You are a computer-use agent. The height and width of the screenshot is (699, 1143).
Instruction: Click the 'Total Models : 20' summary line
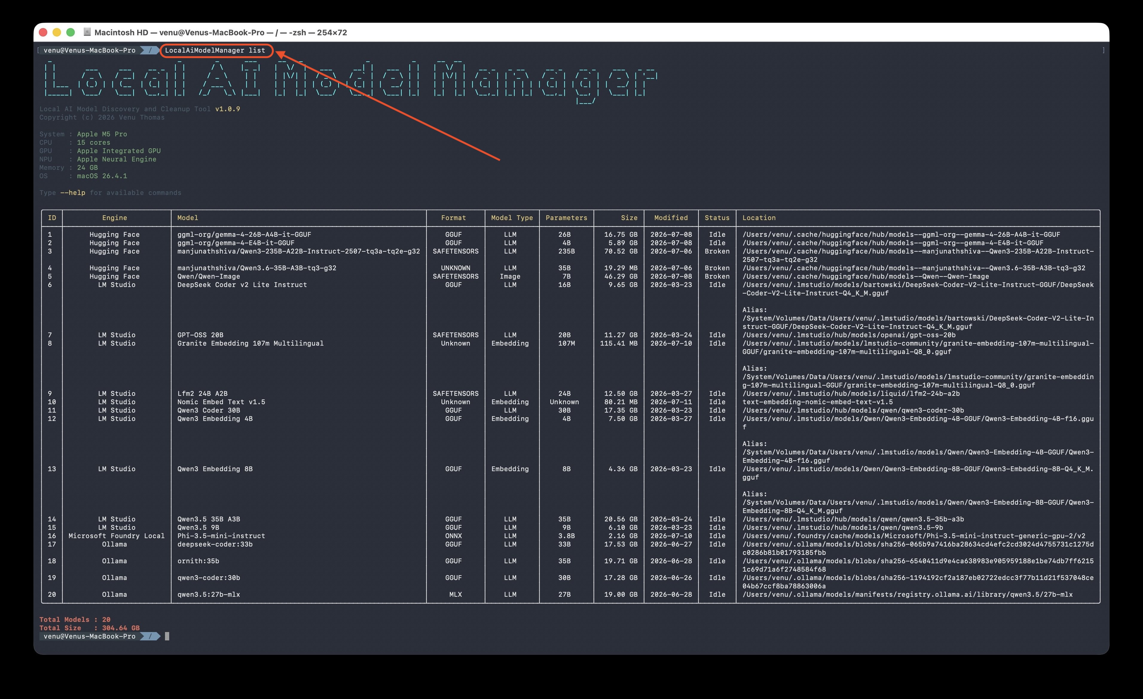[75, 619]
